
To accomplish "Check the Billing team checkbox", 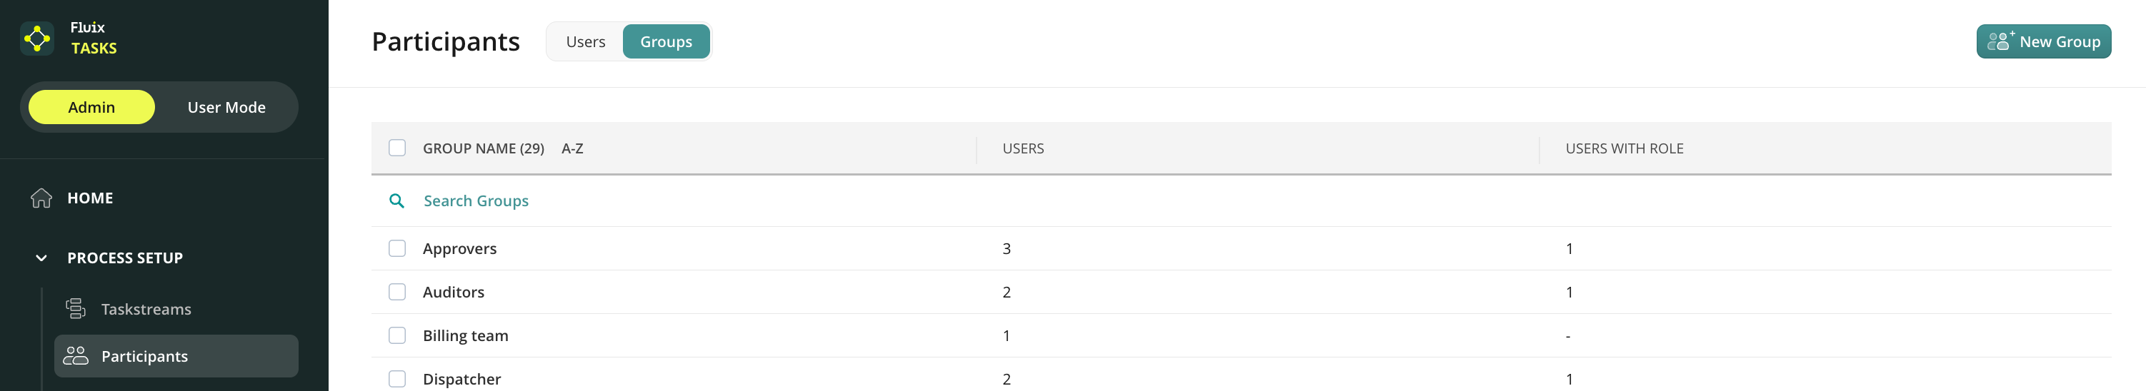I will [x=397, y=335].
